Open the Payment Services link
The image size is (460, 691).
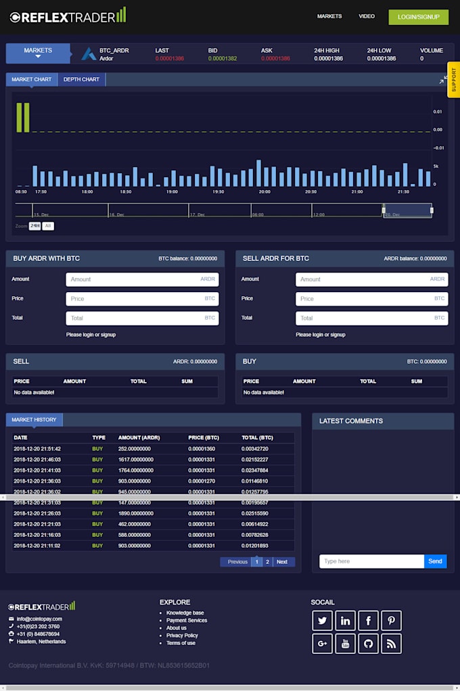[x=187, y=620]
